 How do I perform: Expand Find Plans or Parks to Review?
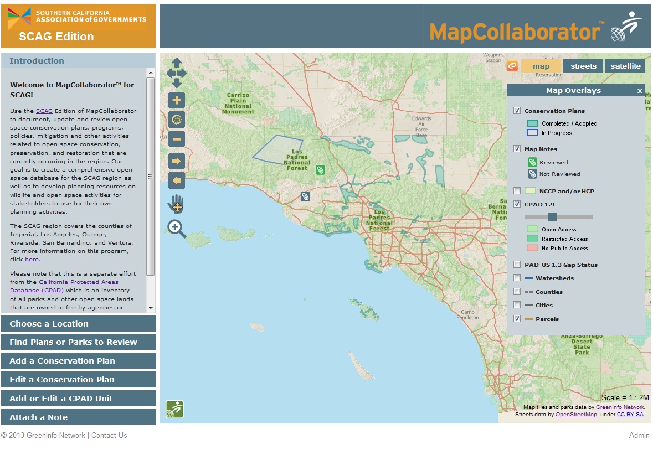pos(78,342)
